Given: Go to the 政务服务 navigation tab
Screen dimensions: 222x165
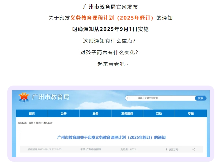Looking at the screenshot, I should (127, 114).
